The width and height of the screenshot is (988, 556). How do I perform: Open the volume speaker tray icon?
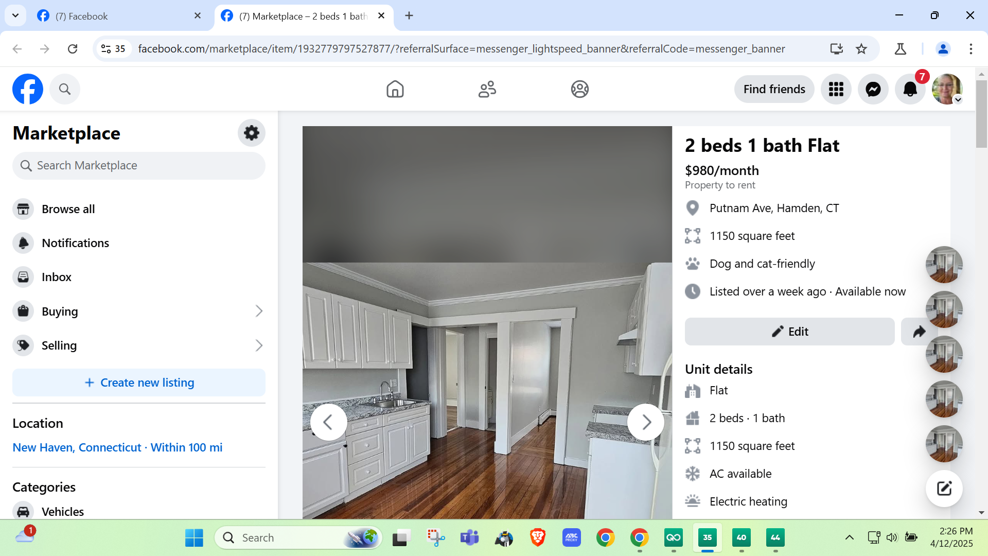pos(892,538)
